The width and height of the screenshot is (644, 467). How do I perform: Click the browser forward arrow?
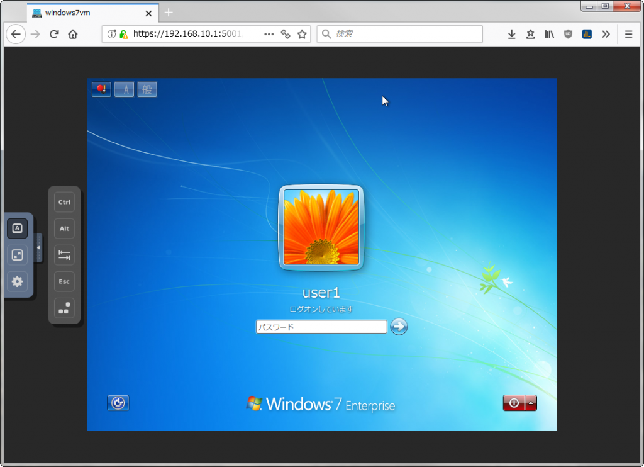(36, 34)
